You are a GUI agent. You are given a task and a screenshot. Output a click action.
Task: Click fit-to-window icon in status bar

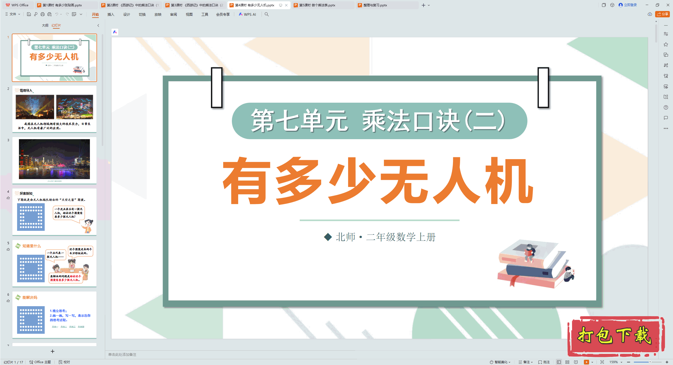coord(602,362)
